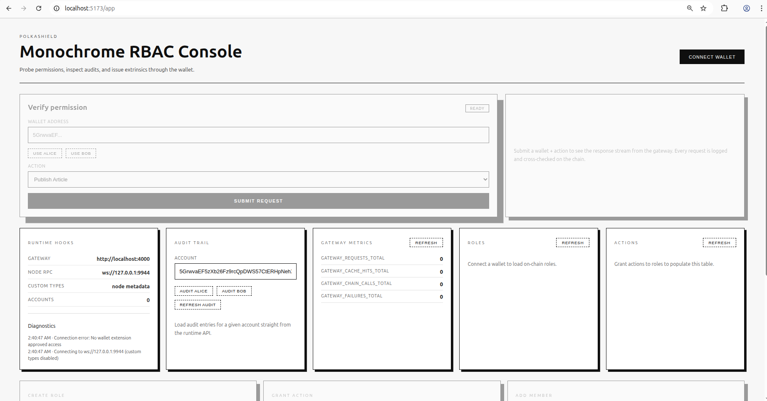
Task: Click the GATEWAY_REQUESTS_TOTAL metric row
Action: [382, 258]
